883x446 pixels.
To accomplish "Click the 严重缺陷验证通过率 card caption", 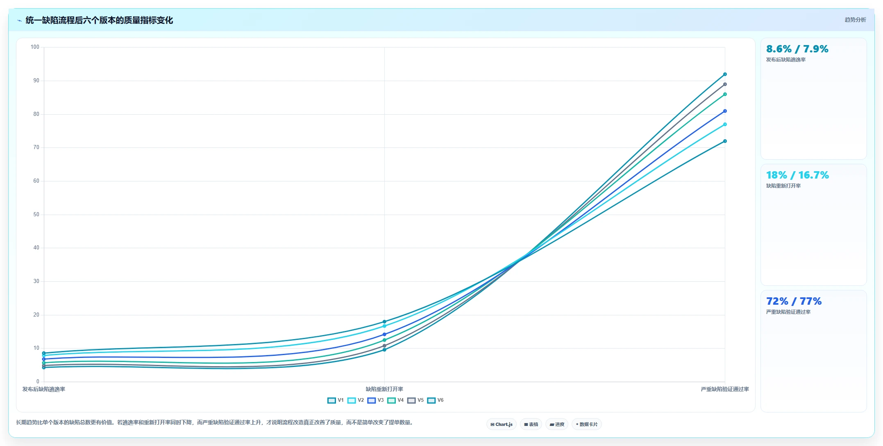I will 788,312.
